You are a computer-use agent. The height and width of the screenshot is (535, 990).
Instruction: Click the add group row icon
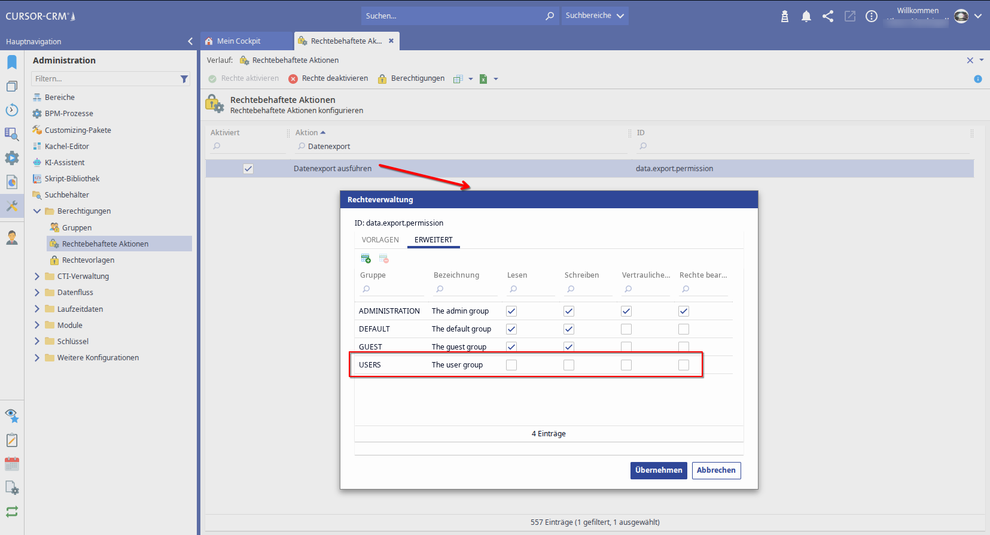click(x=365, y=259)
